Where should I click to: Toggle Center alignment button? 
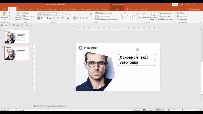[x=77, y=18]
